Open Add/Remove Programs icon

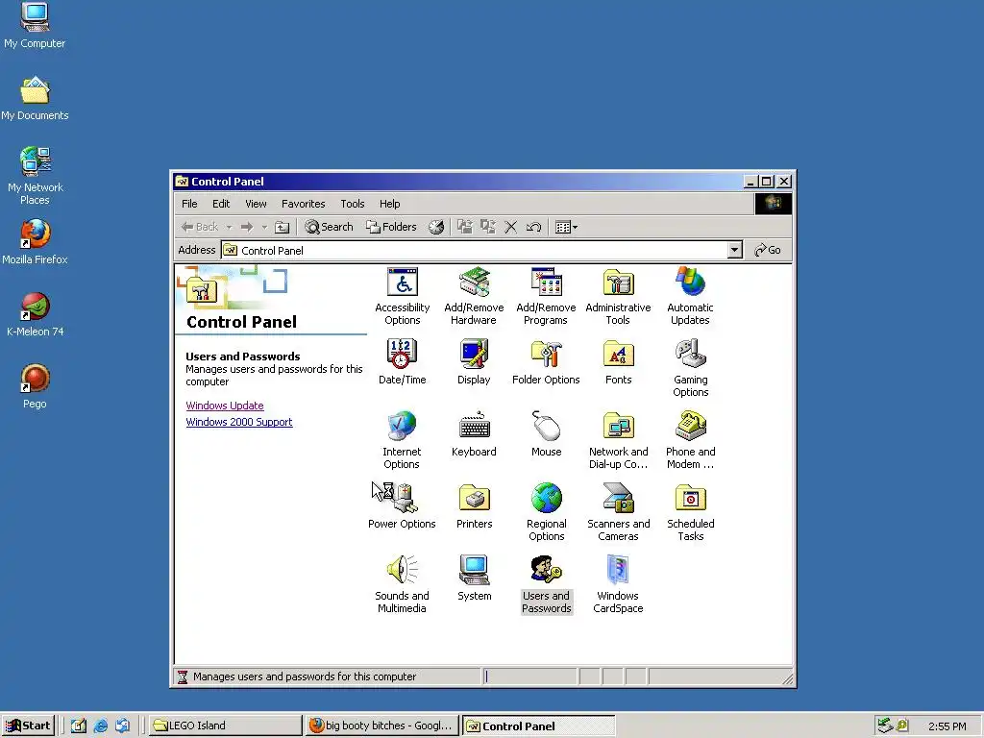click(546, 296)
